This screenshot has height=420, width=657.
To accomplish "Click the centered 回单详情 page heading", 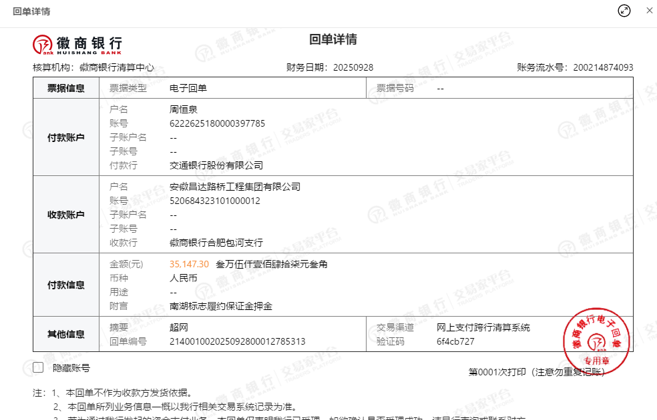I will pos(333,40).
